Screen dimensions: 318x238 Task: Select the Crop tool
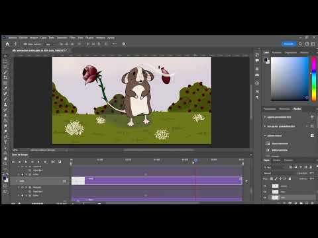[x=5, y=77]
